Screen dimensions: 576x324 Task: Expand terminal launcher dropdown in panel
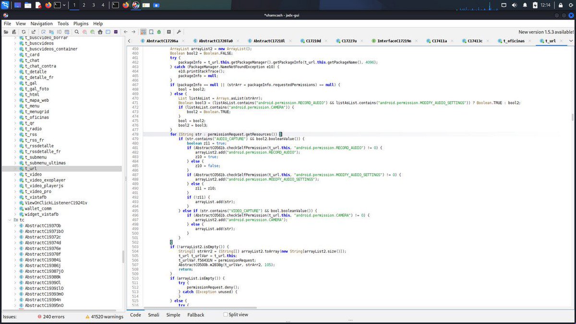point(64,5)
